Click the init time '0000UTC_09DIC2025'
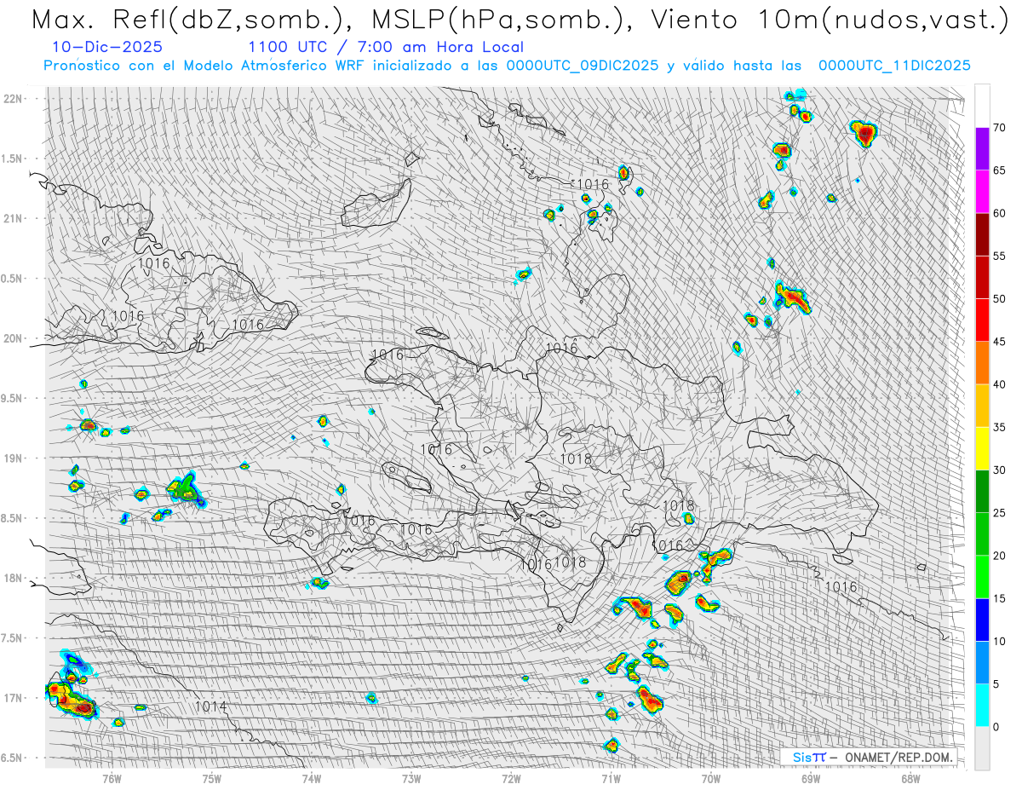This screenshot has width=1022, height=790. (582, 66)
